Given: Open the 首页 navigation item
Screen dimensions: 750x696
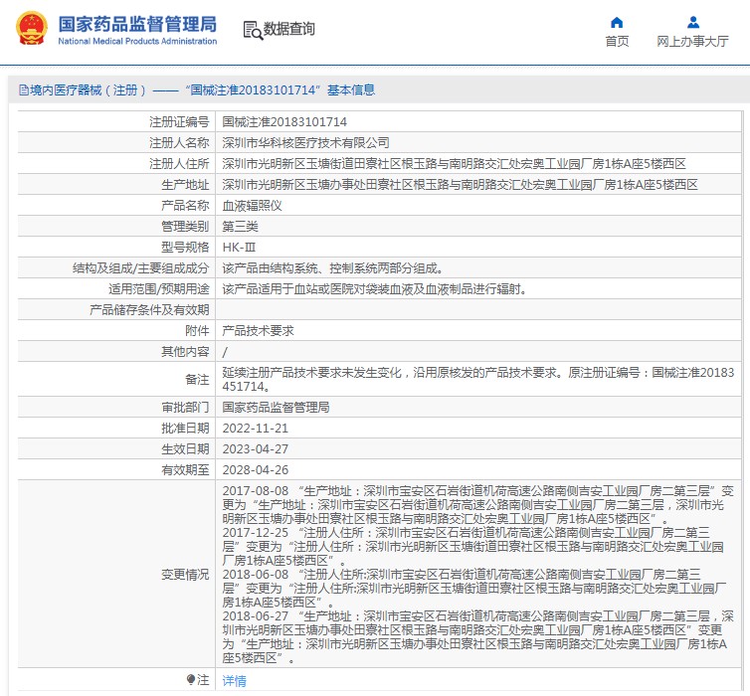Looking at the screenshot, I should tap(617, 41).
